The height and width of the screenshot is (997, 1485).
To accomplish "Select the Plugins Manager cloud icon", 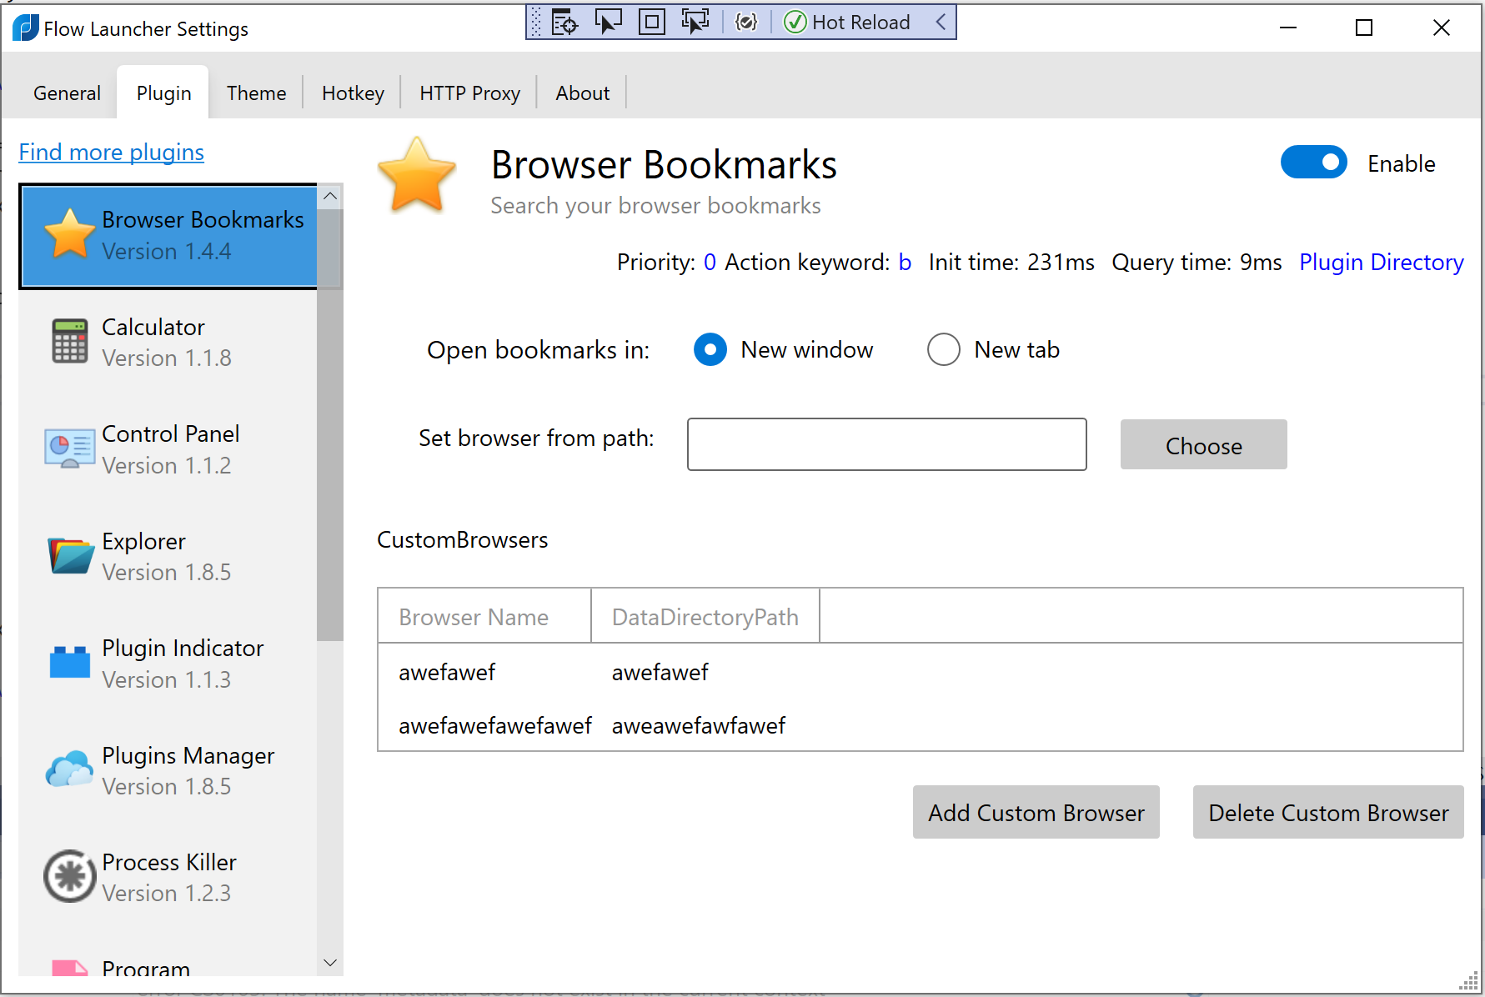I will coord(69,769).
